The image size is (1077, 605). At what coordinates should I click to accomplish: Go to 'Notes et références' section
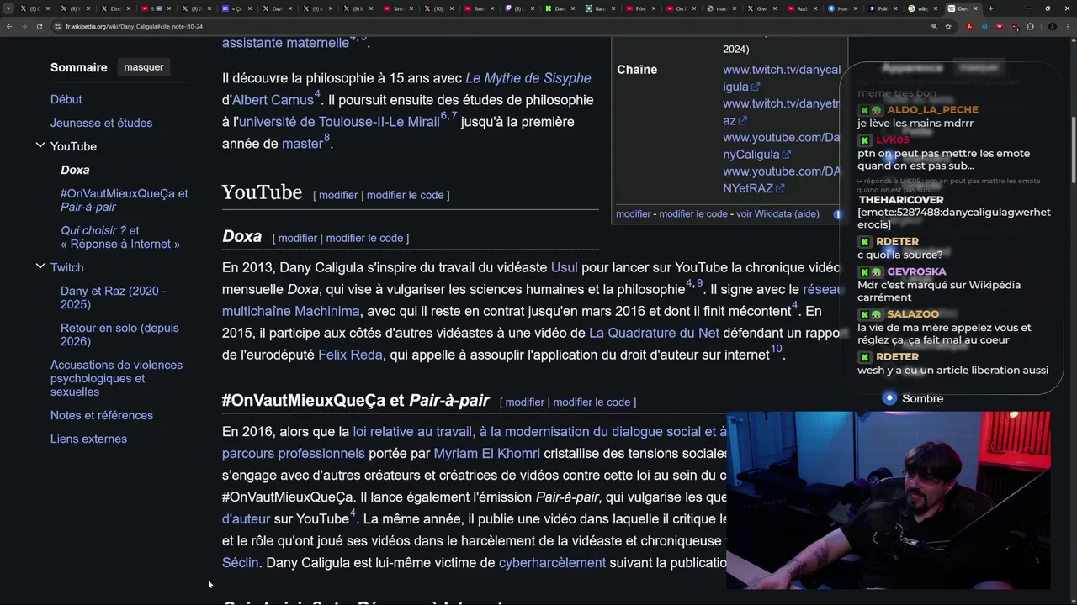click(101, 415)
